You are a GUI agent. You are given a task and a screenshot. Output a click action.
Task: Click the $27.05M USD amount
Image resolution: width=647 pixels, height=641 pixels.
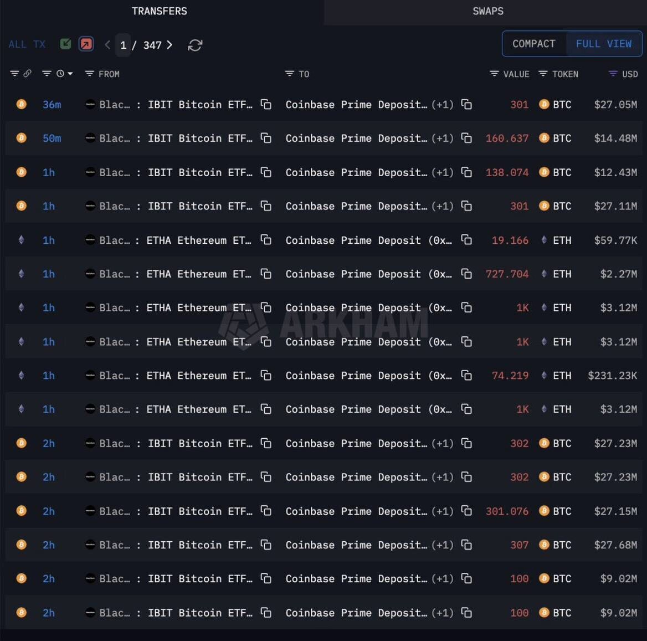coord(615,104)
